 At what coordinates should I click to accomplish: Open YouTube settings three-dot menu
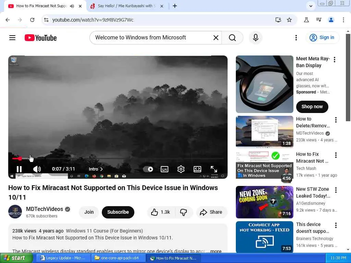296,38
